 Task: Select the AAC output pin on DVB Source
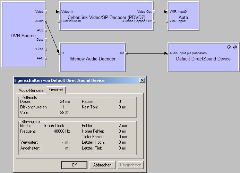pyautogui.click(x=46, y=58)
